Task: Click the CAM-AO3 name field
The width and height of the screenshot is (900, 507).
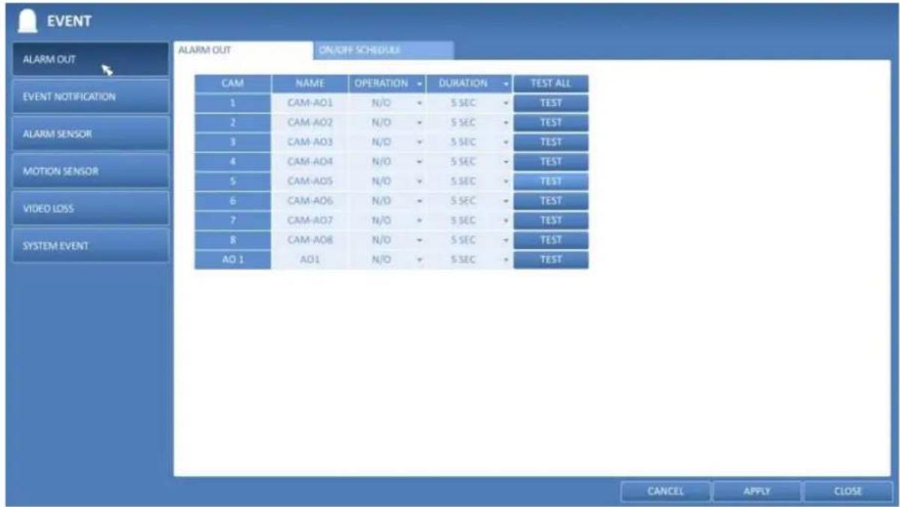Action: [309, 142]
